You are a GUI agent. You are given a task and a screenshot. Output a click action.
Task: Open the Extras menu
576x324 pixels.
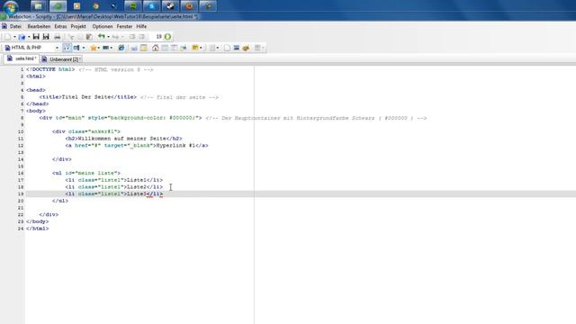60,26
